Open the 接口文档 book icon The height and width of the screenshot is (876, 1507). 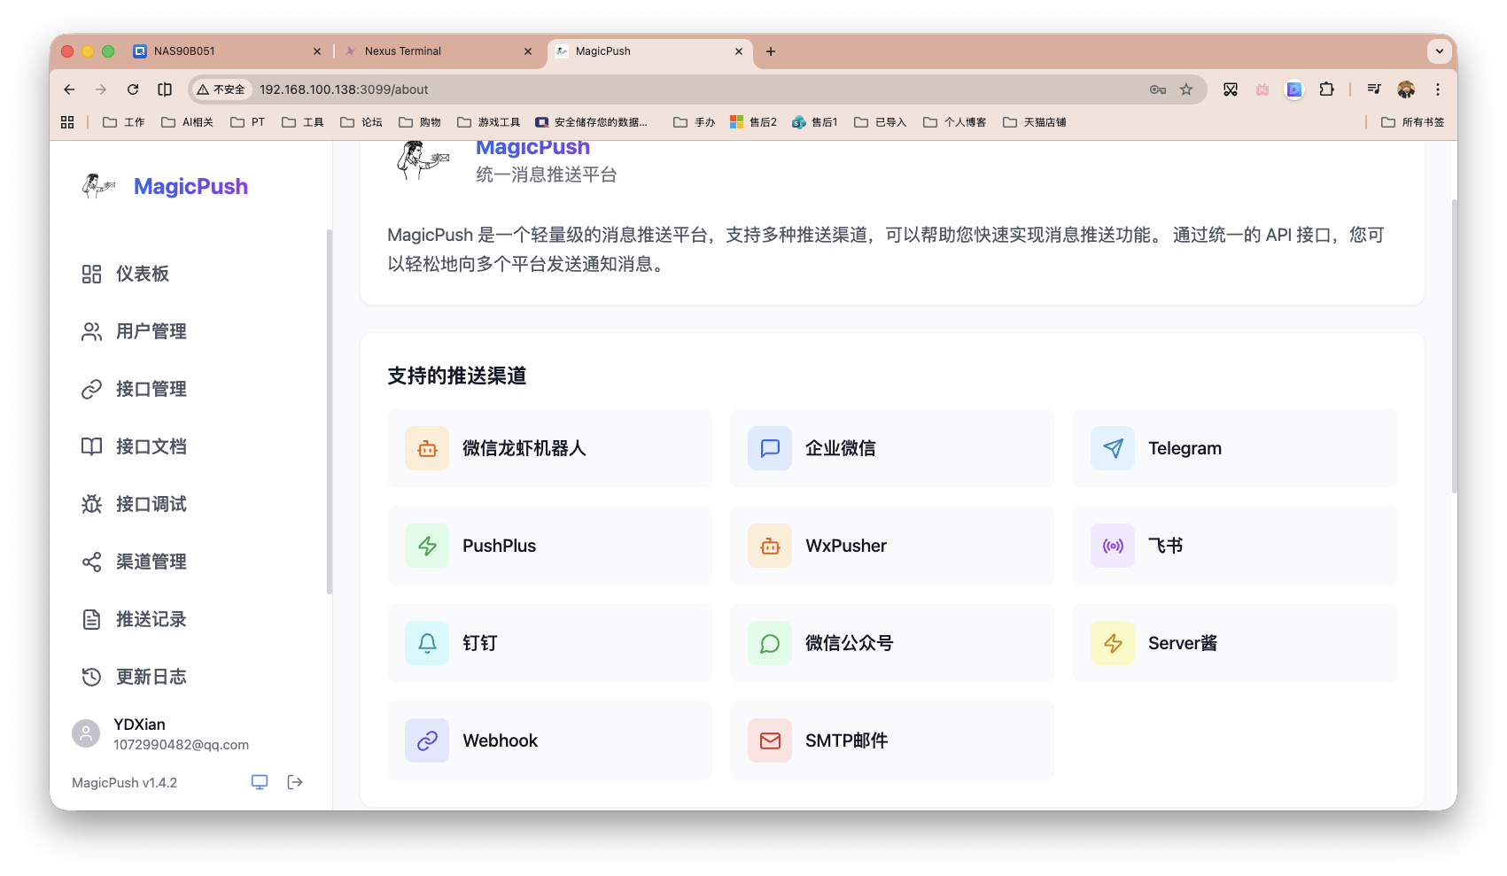(90, 446)
